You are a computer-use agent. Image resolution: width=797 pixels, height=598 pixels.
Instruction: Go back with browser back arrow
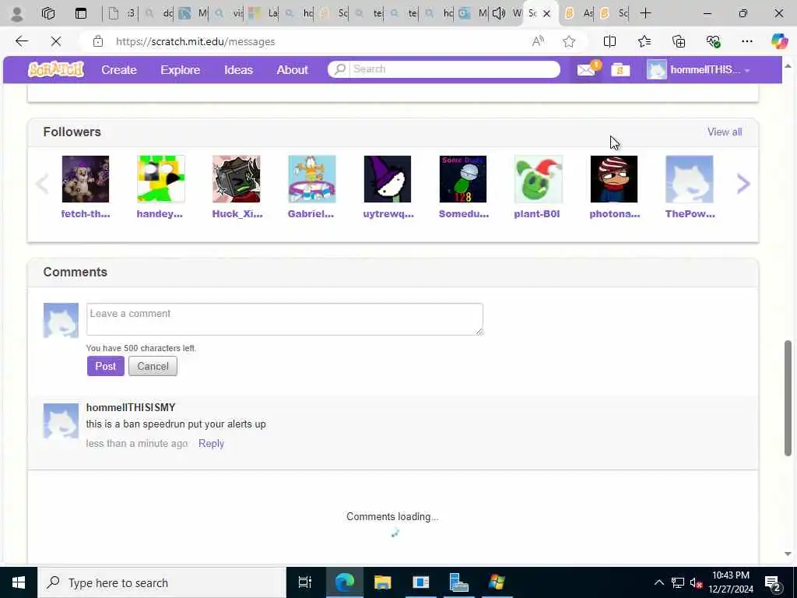21,41
